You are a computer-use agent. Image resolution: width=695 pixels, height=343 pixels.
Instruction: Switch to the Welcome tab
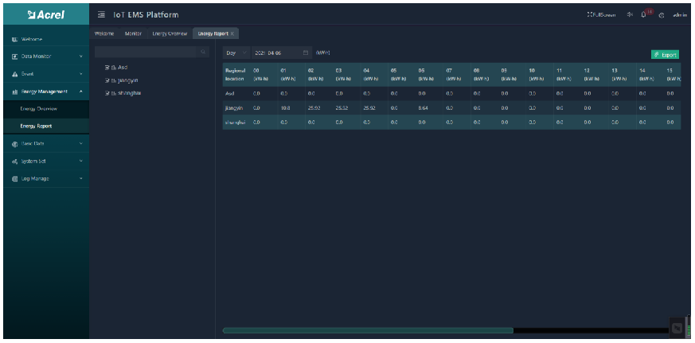(104, 33)
